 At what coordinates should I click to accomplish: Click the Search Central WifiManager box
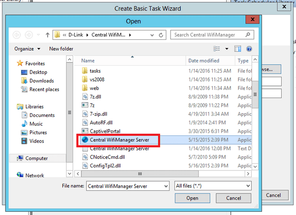coord(212,35)
